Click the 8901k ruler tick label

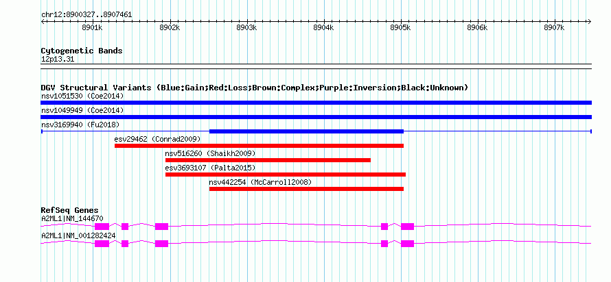[93, 27]
